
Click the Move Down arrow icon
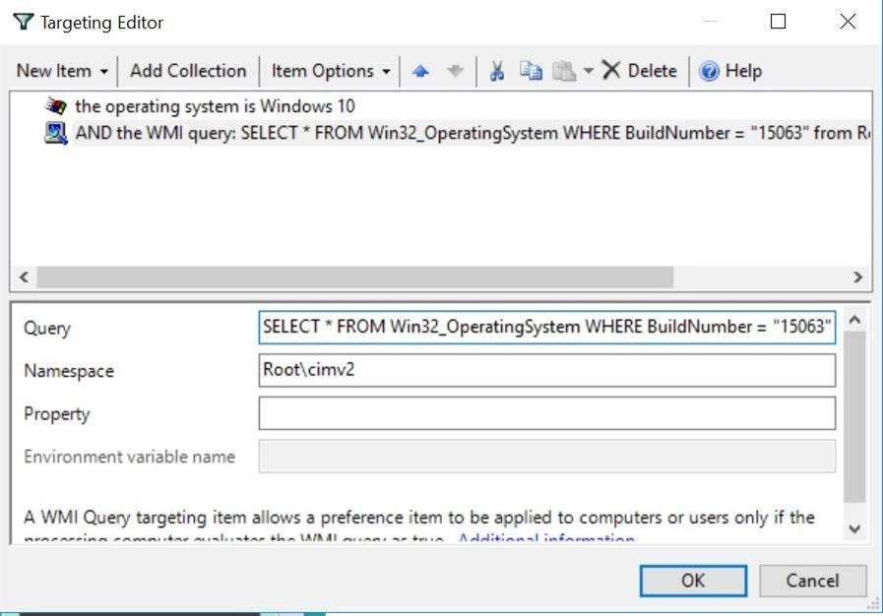(454, 71)
